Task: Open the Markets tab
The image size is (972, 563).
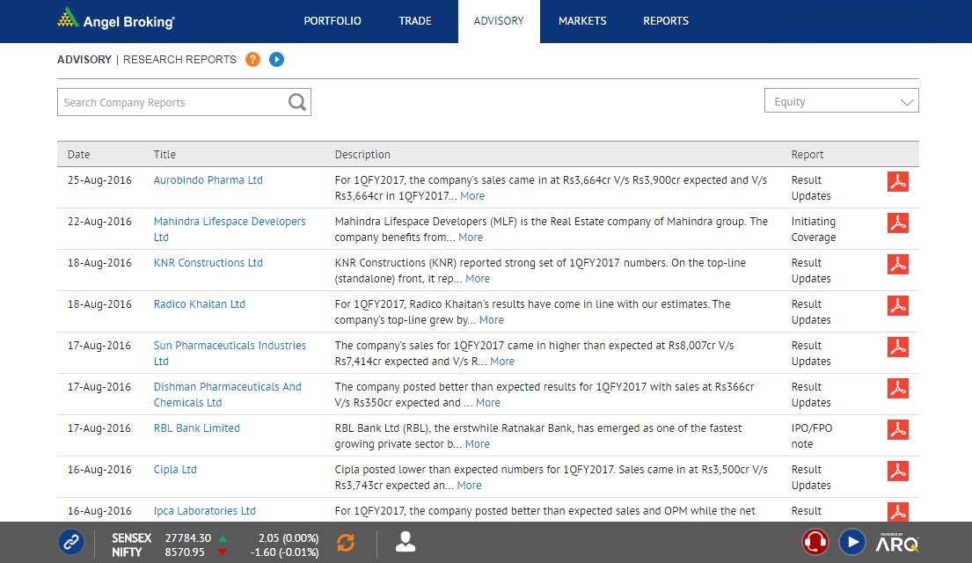Action: pos(582,21)
